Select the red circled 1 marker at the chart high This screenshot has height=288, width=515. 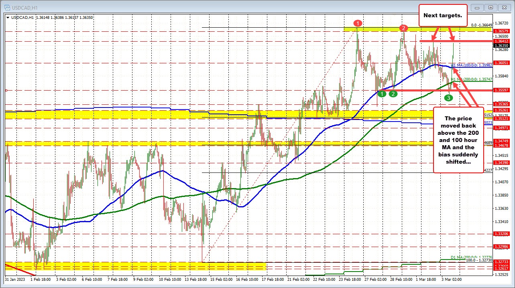357,23
